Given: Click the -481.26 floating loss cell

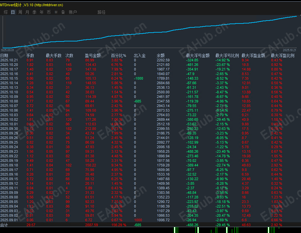Looking at the screenshot, I should [192, 65].
